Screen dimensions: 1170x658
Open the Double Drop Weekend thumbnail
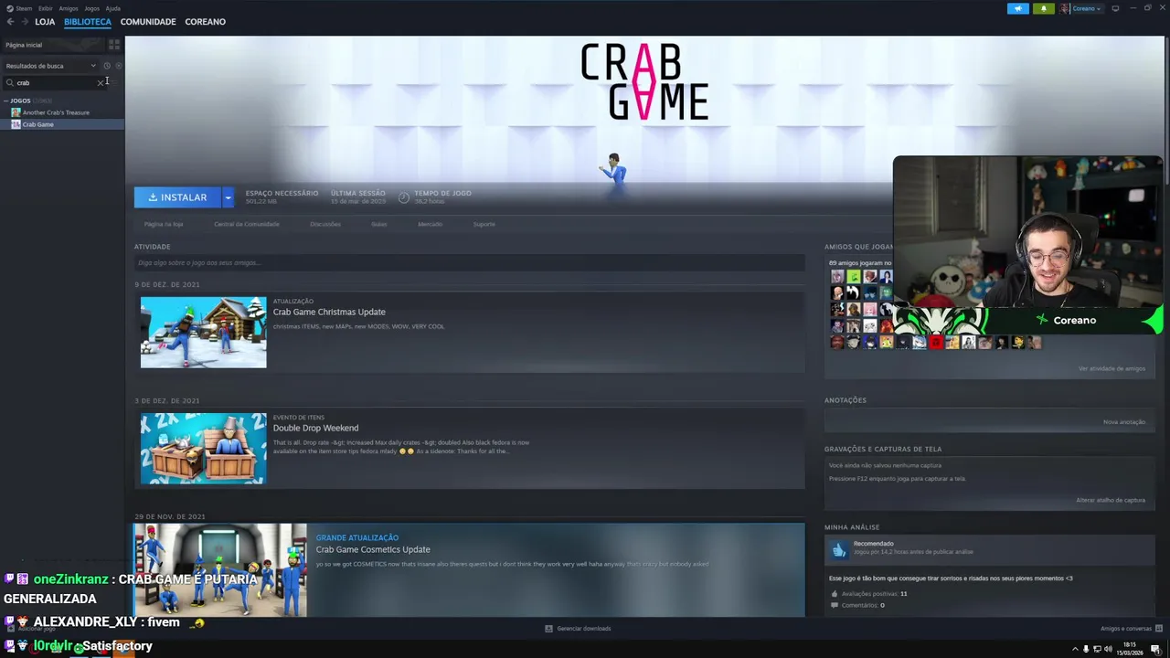(203, 448)
